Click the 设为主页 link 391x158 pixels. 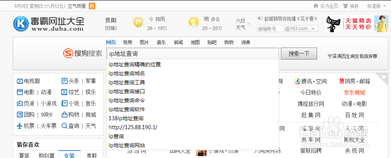pos(329,6)
